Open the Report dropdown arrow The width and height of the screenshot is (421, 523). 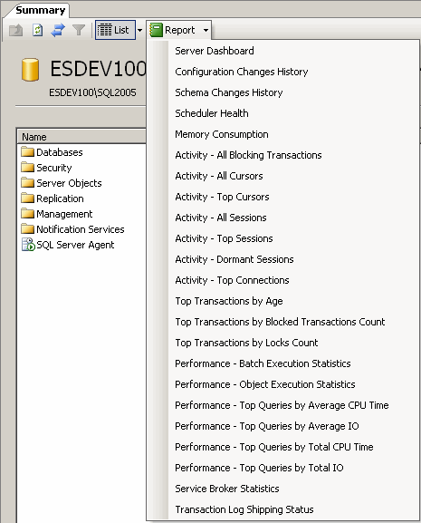click(206, 30)
